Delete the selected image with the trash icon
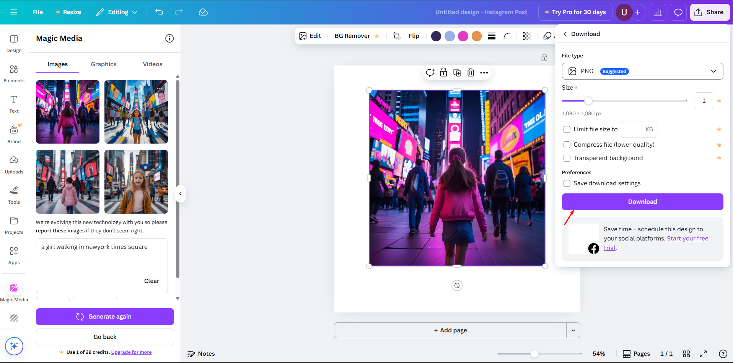 471,72
